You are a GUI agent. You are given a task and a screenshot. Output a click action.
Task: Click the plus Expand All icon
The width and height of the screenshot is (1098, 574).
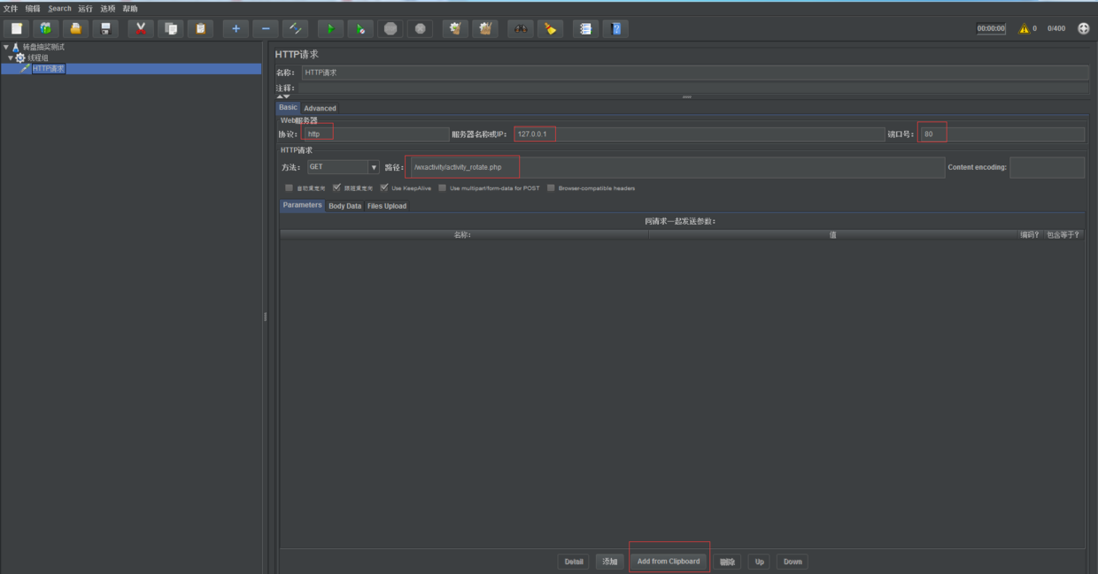click(235, 28)
